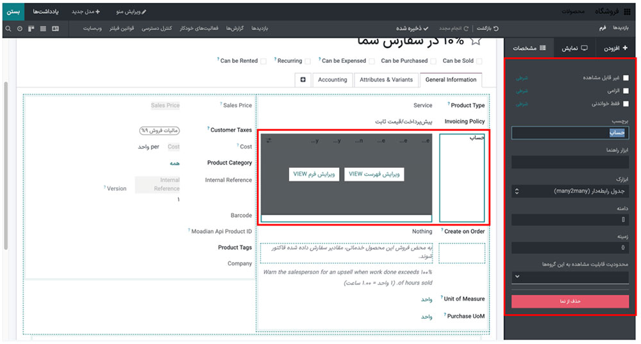Select the list view icon
This screenshot has width=641, height=344.
point(43,29)
